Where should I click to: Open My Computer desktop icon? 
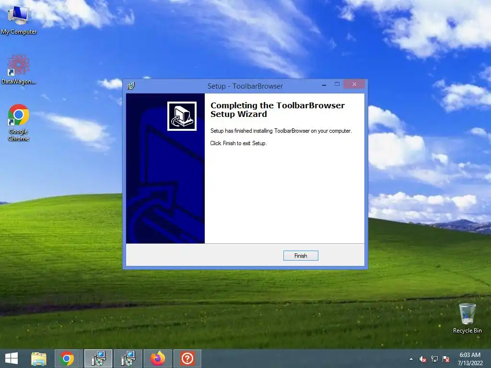(19, 19)
